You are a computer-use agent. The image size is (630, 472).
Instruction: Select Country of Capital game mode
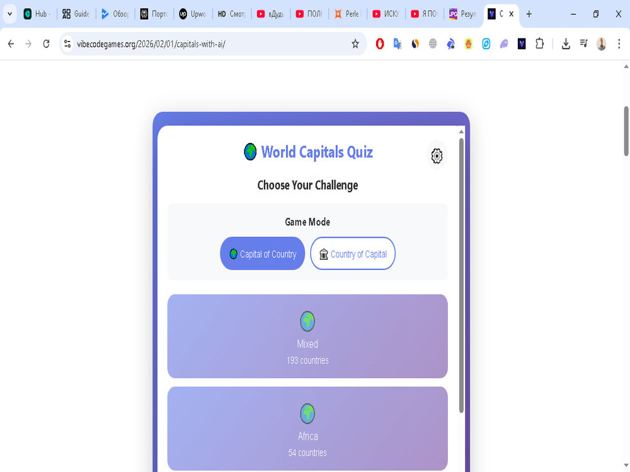click(353, 254)
